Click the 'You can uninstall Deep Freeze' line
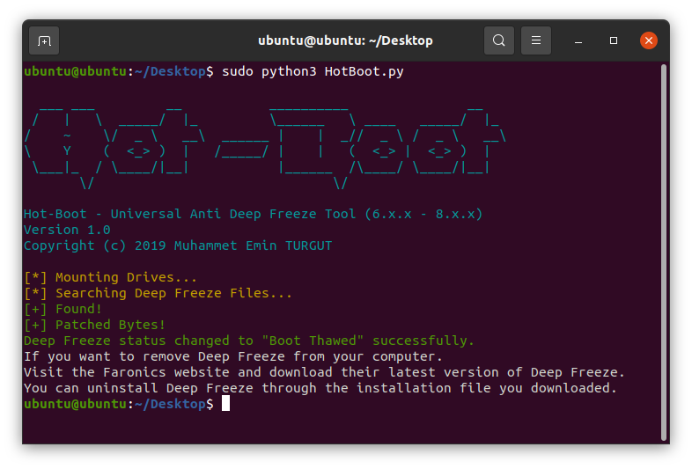692x469 pixels. (x=320, y=388)
